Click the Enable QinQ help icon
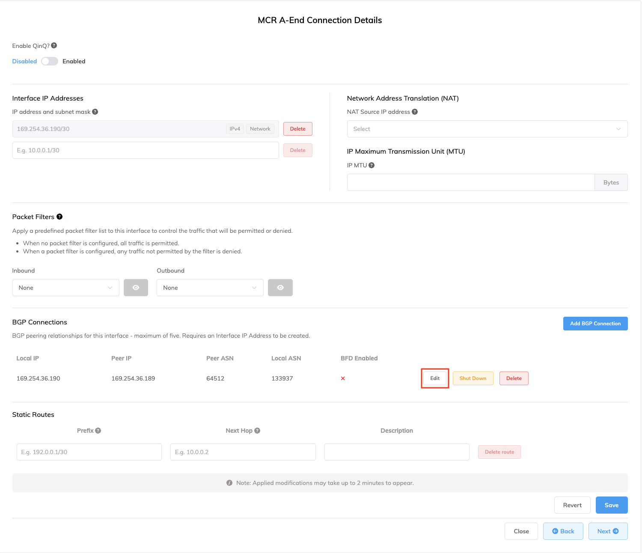This screenshot has height=553, width=642. 54,46
